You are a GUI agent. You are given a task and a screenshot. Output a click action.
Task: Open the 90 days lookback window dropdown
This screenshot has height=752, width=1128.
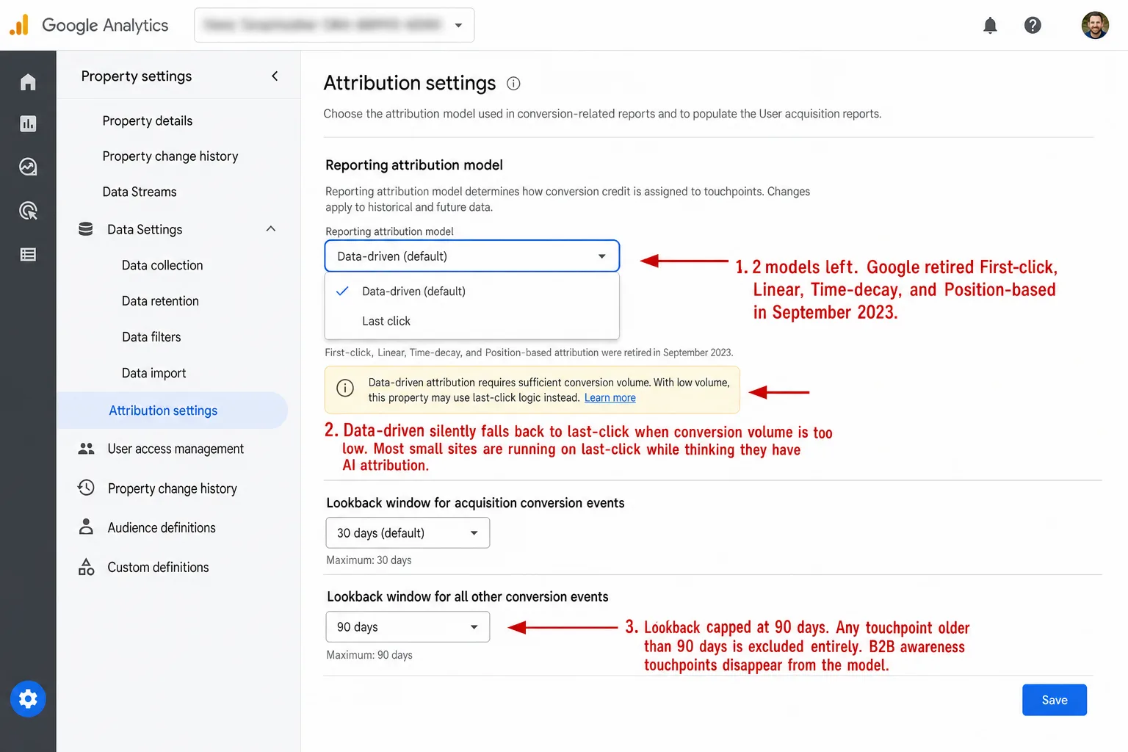click(x=408, y=627)
